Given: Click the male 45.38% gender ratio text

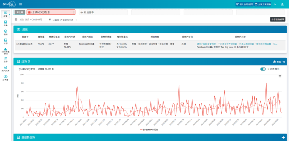Looking at the screenshot, I should coord(121,44).
